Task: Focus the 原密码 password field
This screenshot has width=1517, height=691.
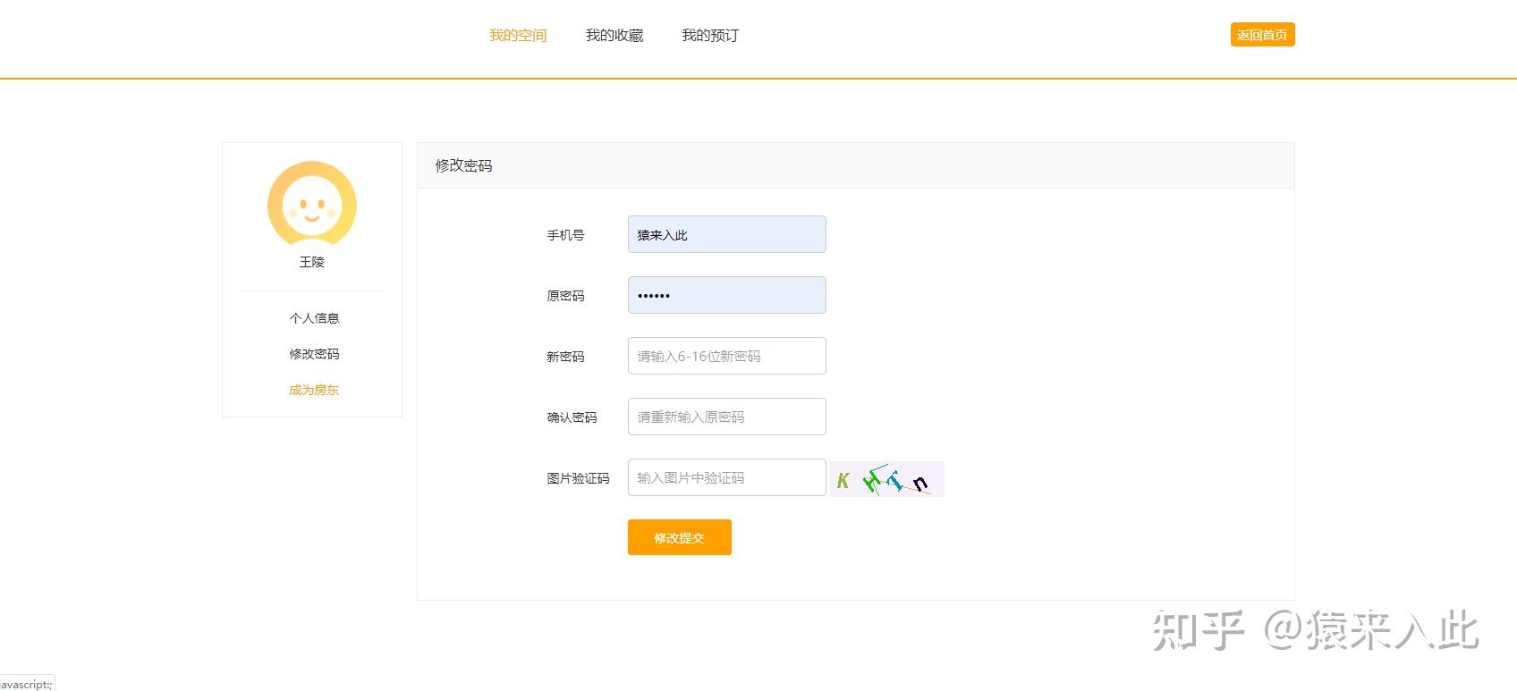Action: point(727,295)
